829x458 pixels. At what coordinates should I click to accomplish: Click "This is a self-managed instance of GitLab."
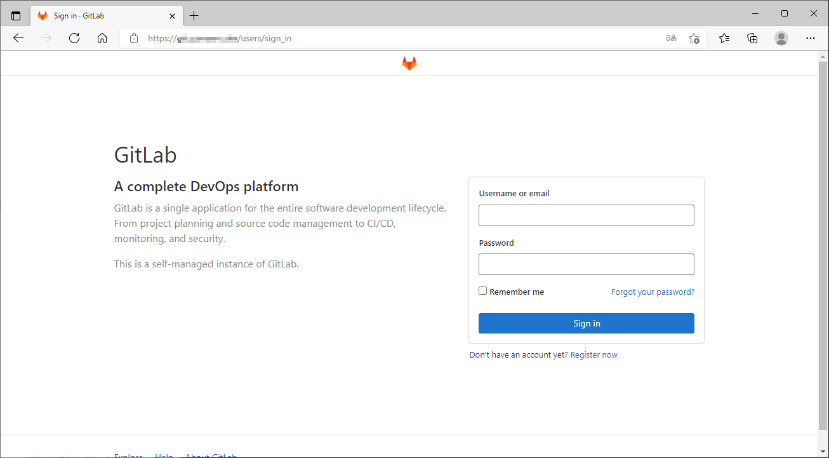(206, 264)
